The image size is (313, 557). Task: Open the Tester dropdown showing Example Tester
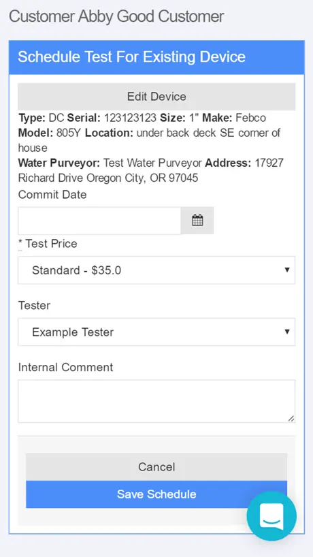click(156, 332)
